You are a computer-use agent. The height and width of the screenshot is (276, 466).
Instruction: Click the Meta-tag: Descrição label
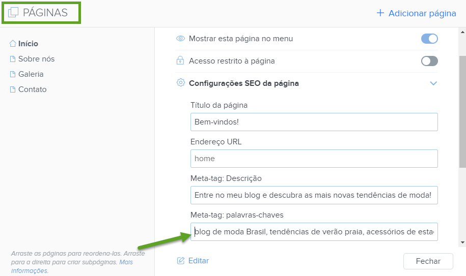point(226,178)
